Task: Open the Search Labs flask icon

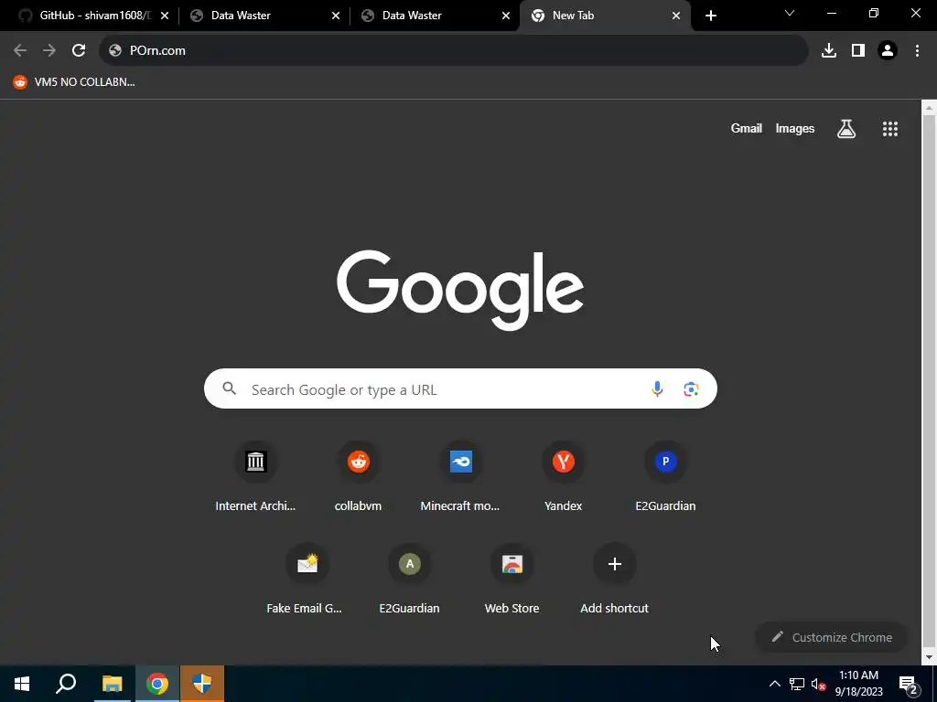Action: click(846, 128)
